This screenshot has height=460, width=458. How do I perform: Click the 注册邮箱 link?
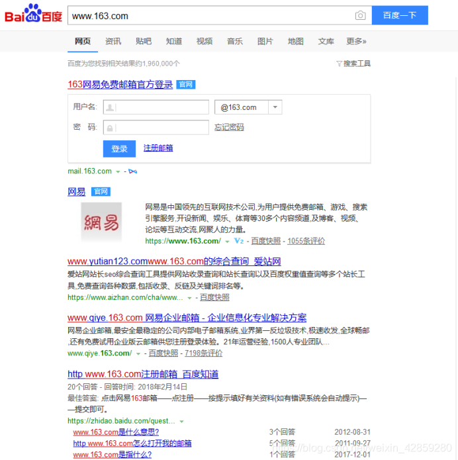[158, 148]
